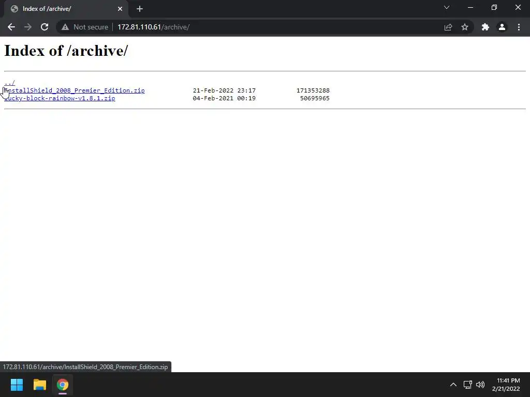
Task: Show hidden system tray icons
Action: pos(453,385)
